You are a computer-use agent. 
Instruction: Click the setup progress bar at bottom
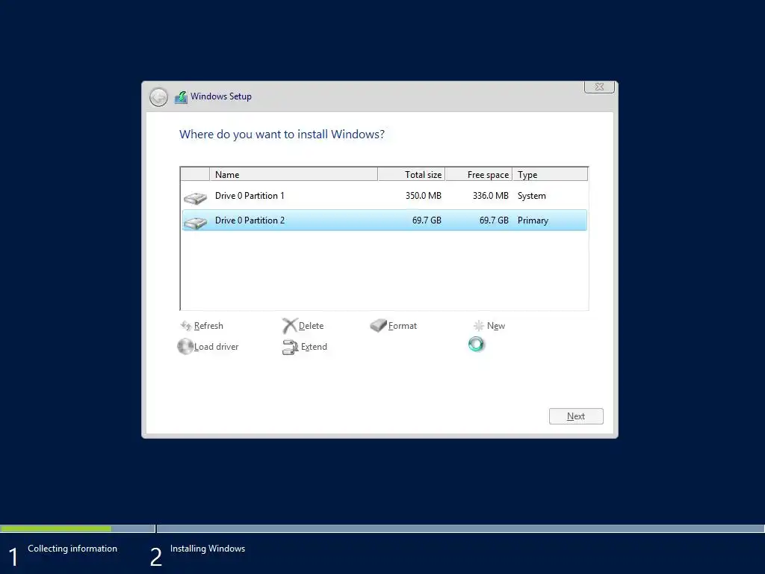[x=382, y=528]
